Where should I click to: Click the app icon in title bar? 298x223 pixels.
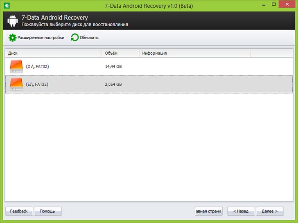click(x=7, y=5)
